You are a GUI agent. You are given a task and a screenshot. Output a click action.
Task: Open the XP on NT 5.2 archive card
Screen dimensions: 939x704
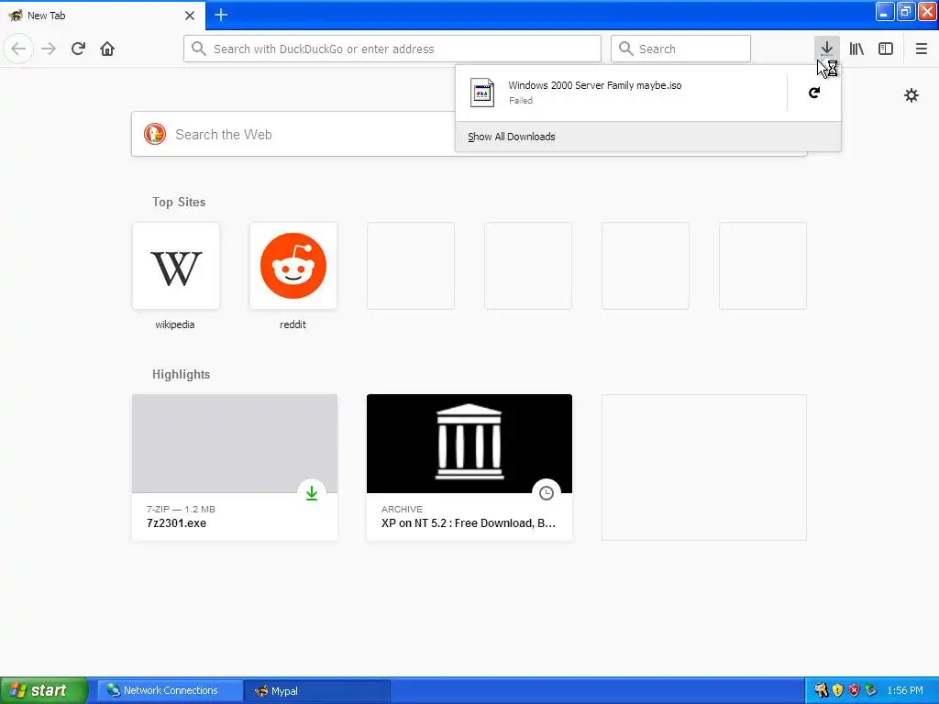(x=469, y=467)
